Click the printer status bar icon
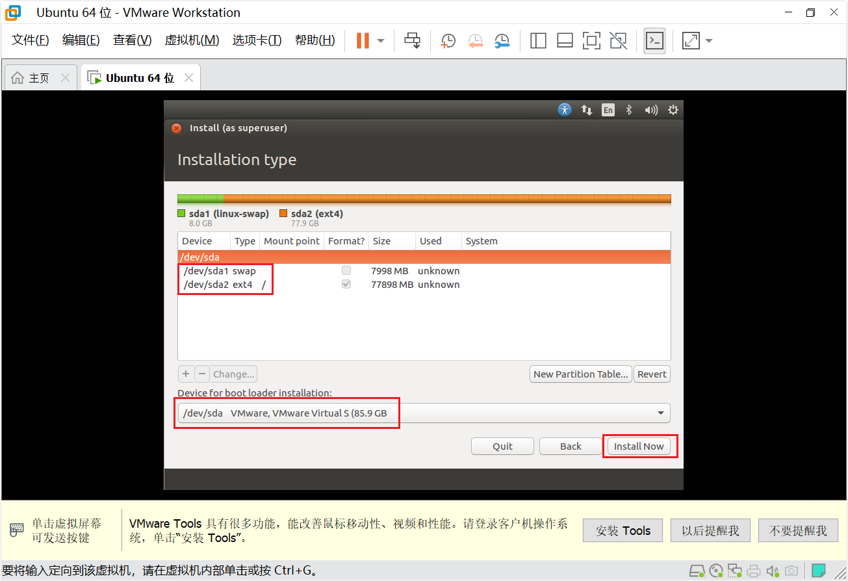 click(x=754, y=571)
